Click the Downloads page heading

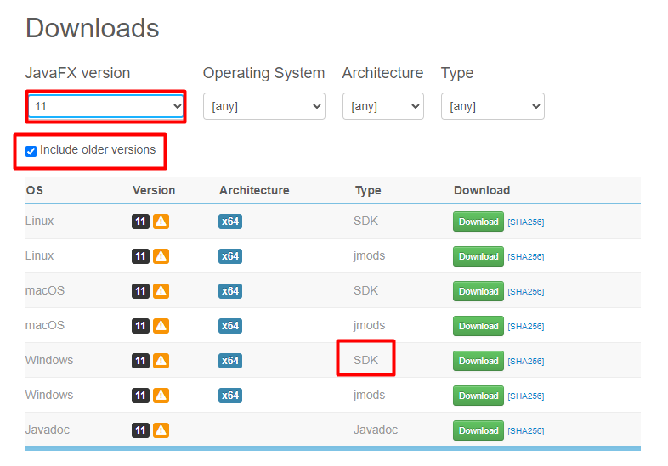tap(93, 28)
